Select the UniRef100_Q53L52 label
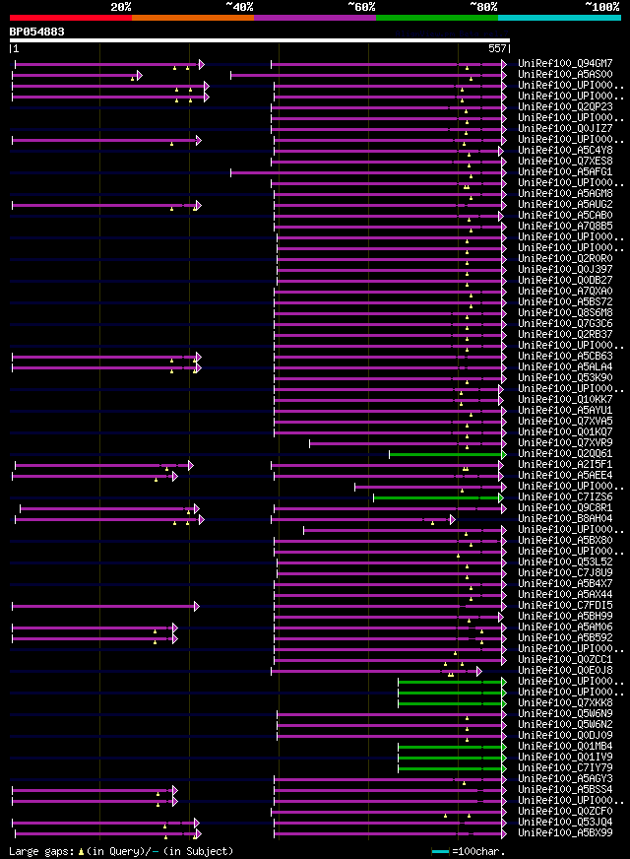 pyautogui.click(x=565, y=562)
